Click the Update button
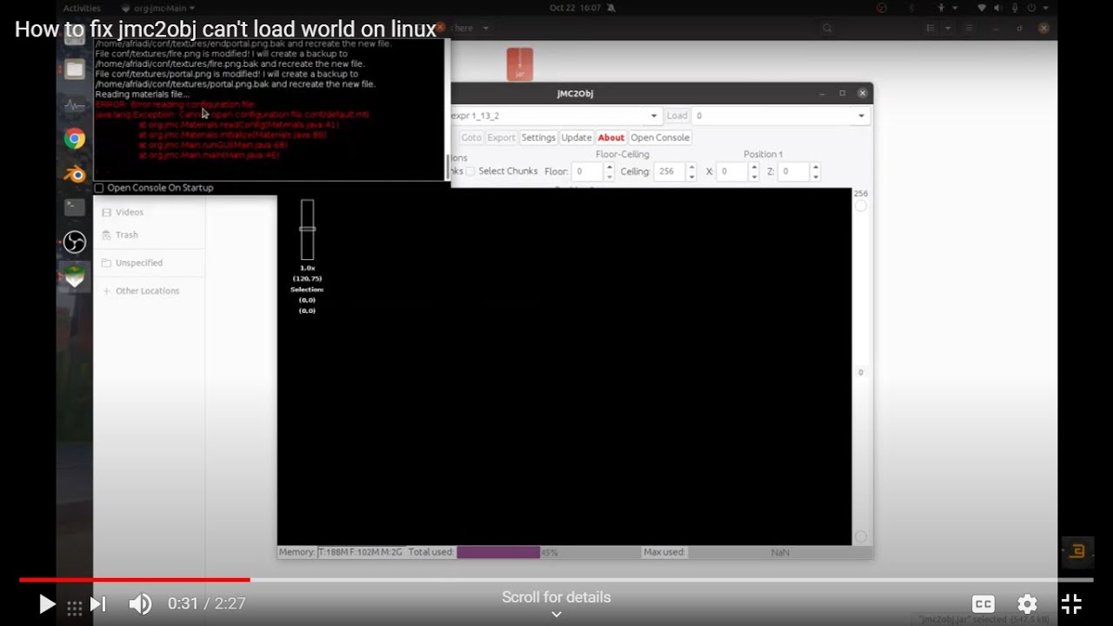 click(x=576, y=137)
